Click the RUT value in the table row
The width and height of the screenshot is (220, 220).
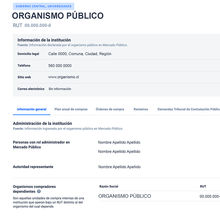[x=210, y=196]
